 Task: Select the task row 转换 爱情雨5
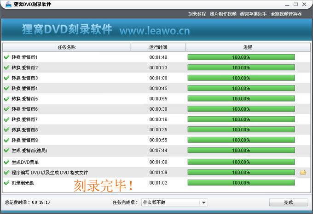point(156,99)
